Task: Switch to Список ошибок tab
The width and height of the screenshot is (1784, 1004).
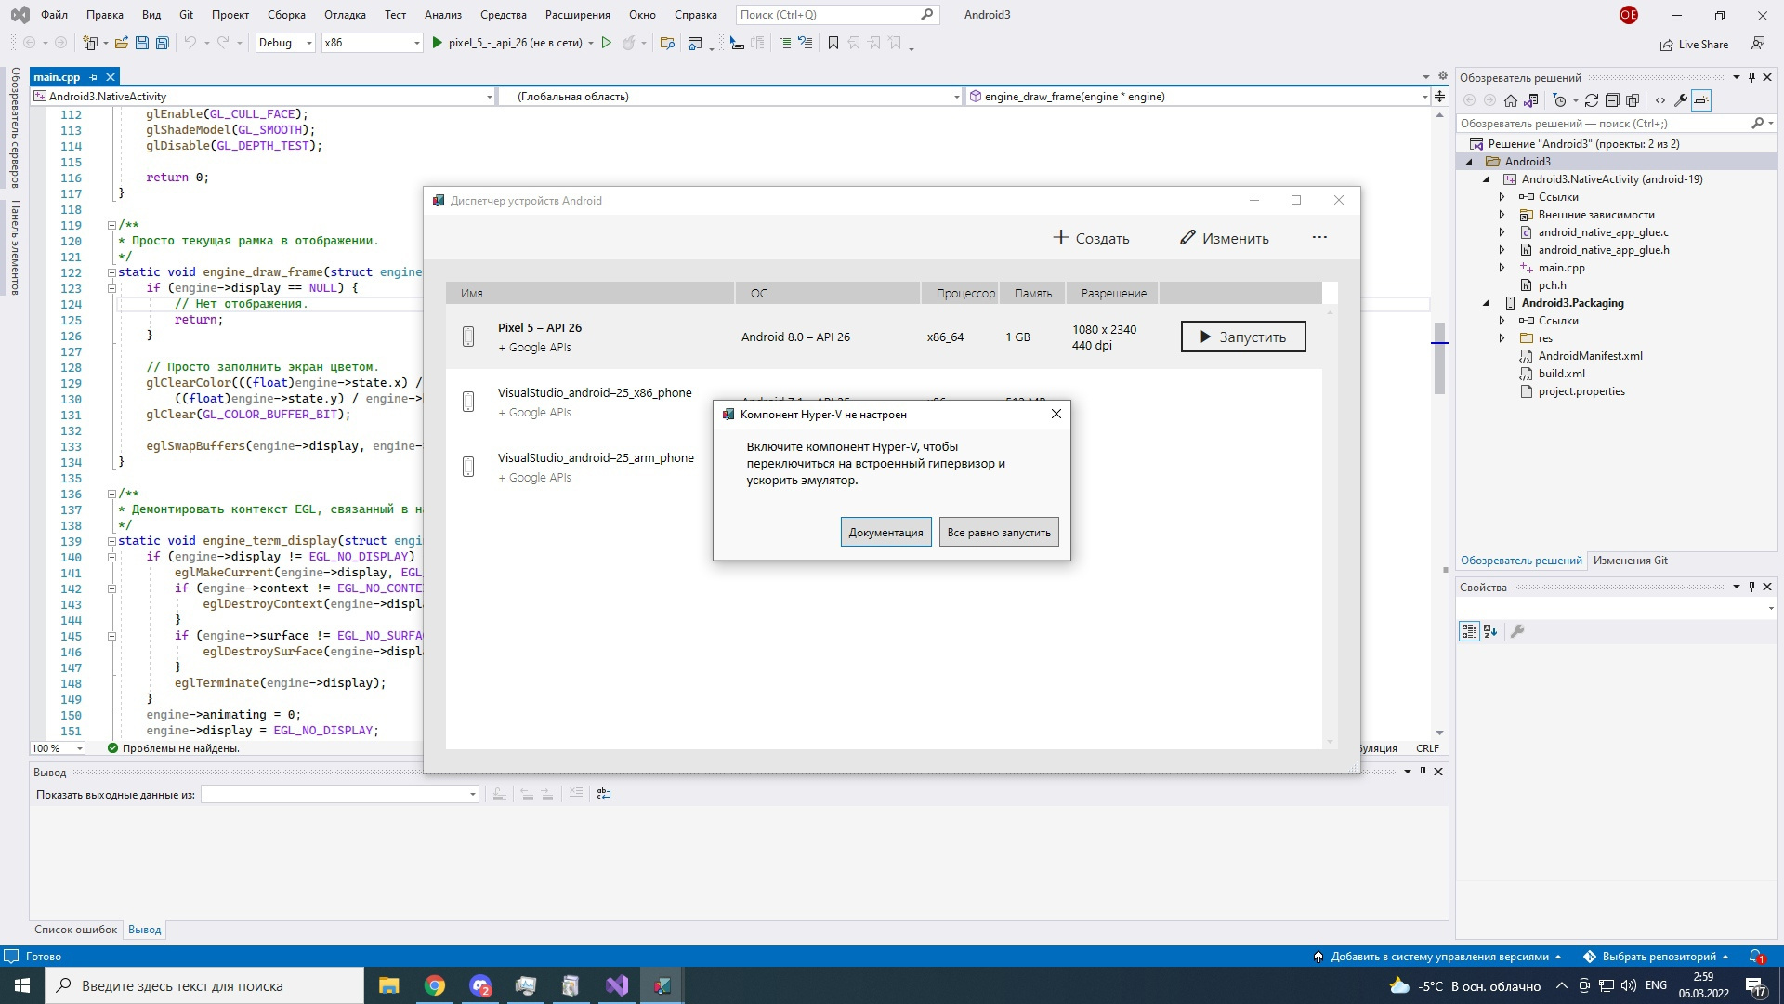Action: point(76,930)
